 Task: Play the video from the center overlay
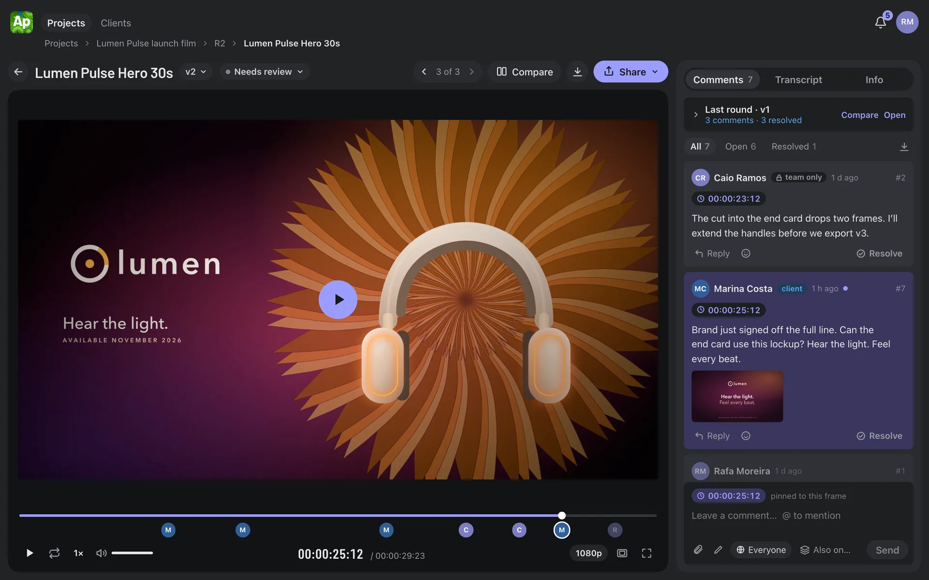(338, 300)
